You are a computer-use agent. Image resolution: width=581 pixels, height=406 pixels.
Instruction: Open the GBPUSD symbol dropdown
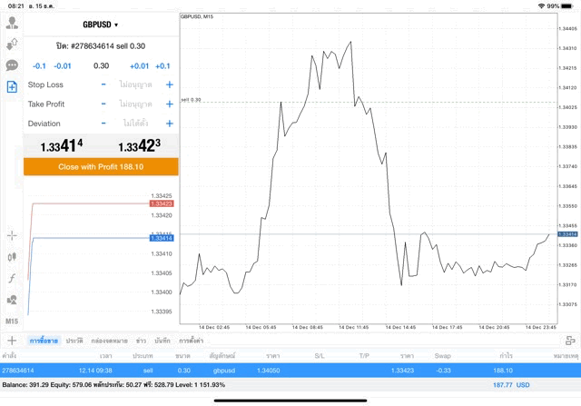tap(101, 25)
